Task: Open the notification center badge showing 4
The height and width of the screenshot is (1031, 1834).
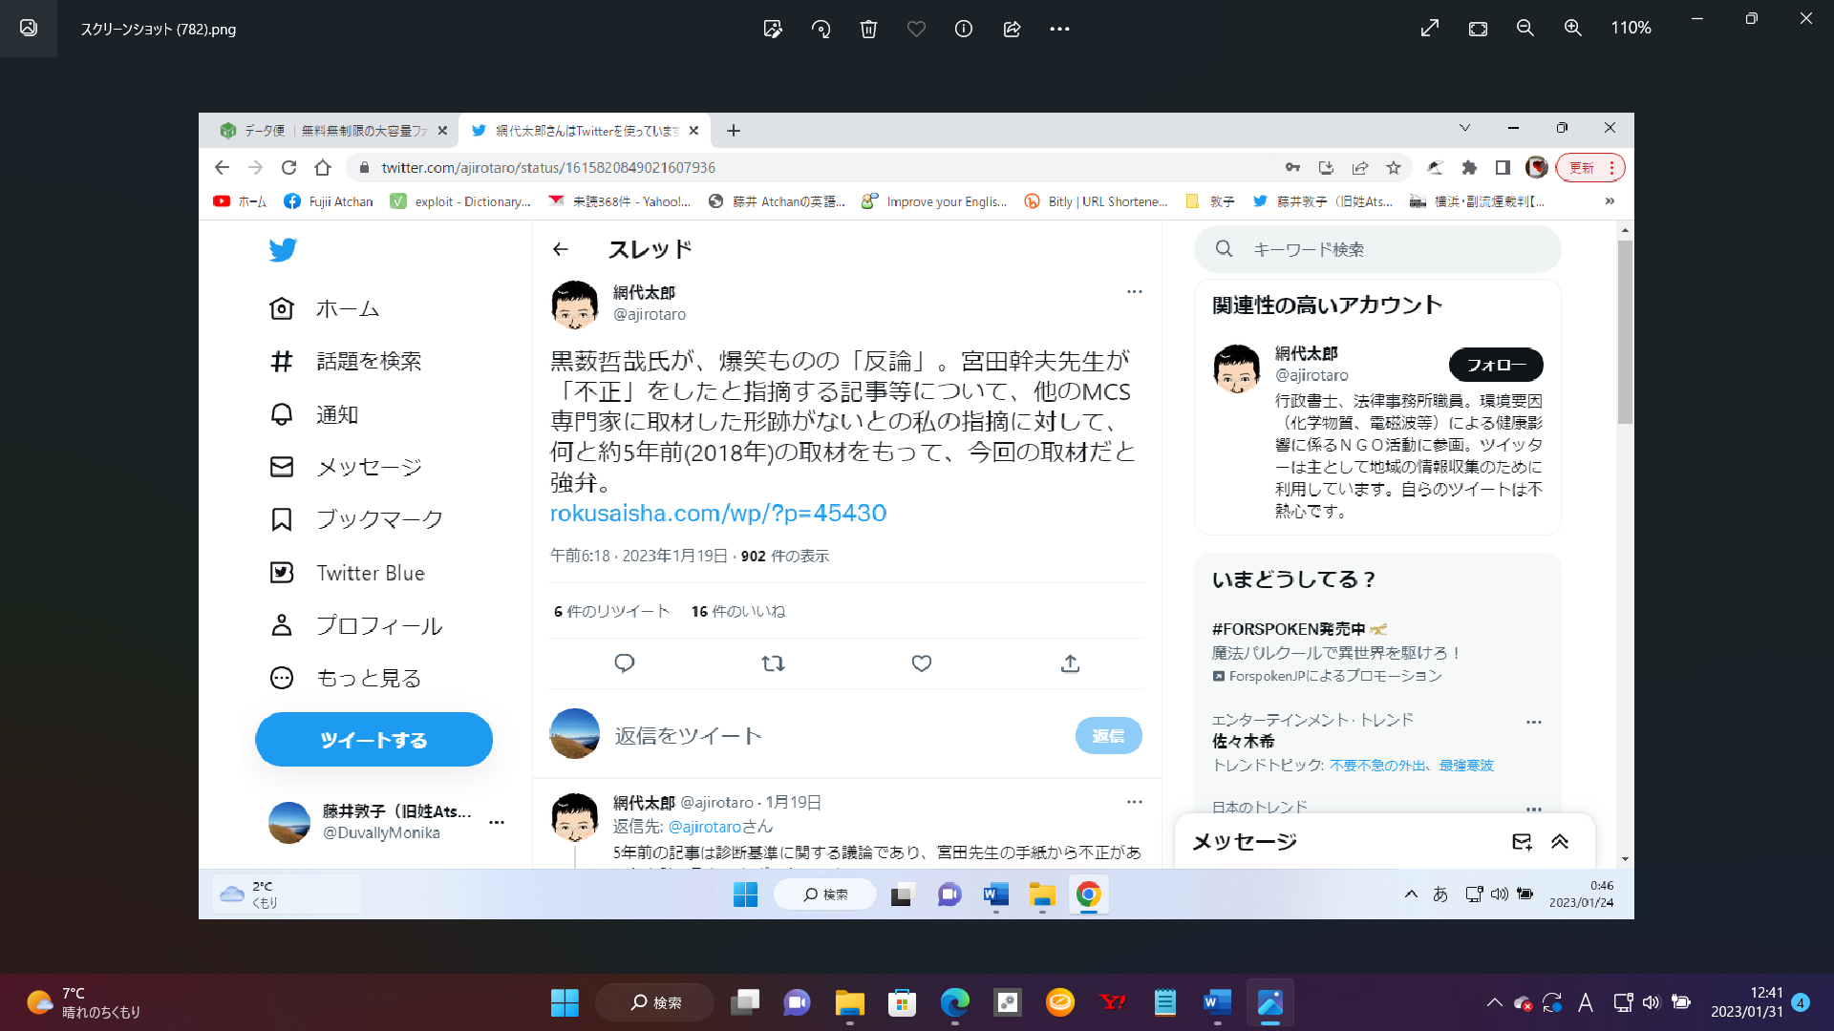Action: 1801,1002
